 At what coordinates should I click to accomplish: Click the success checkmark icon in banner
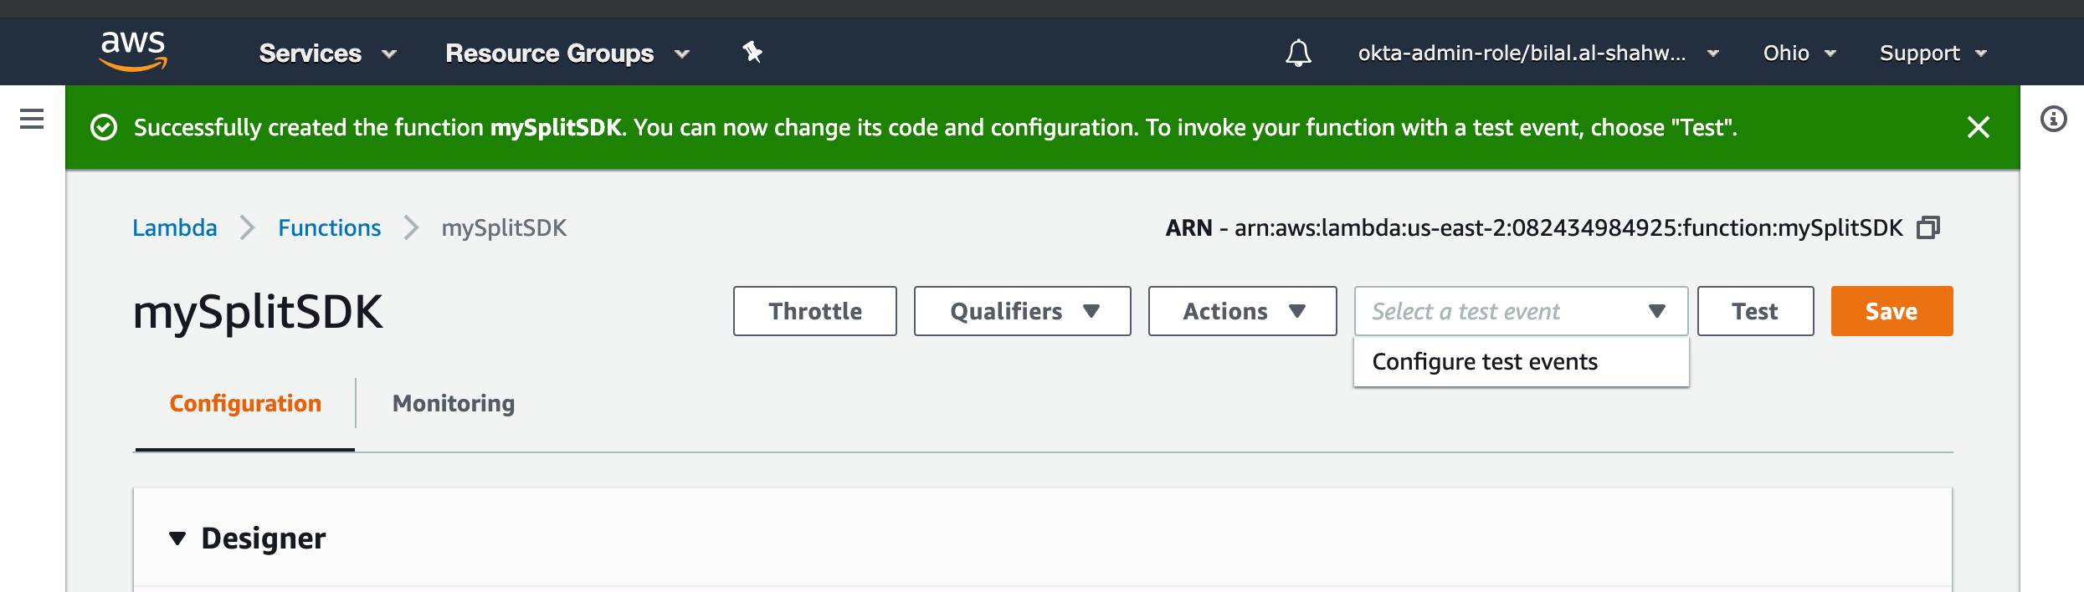click(x=104, y=127)
